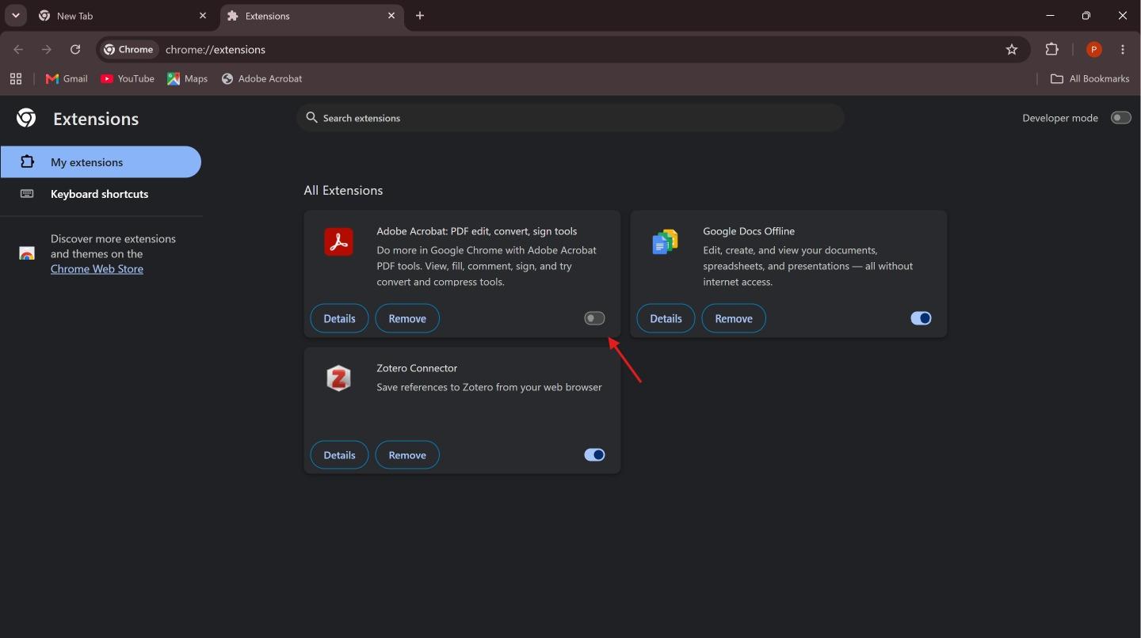Reload the current page
This screenshot has height=638, width=1141.
[75, 49]
